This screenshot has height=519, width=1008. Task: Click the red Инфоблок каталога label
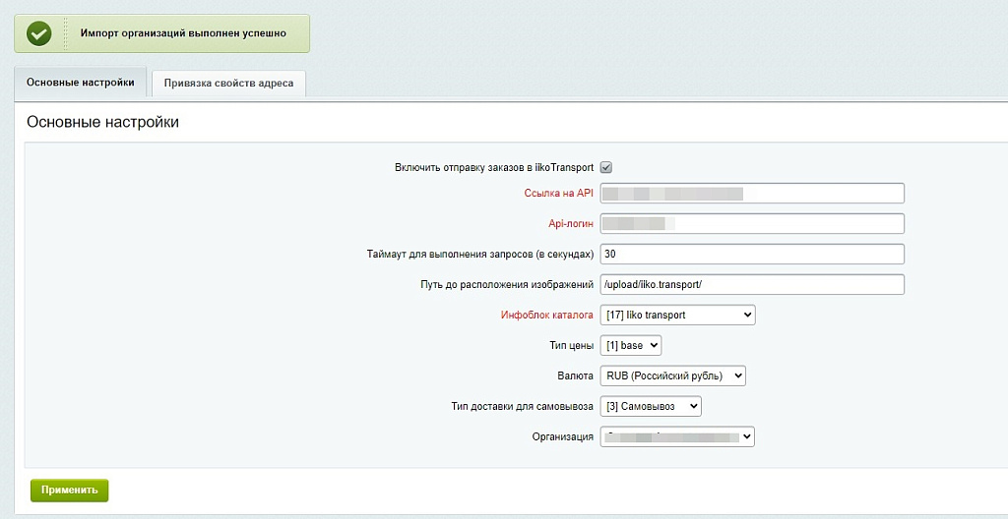[x=546, y=315]
